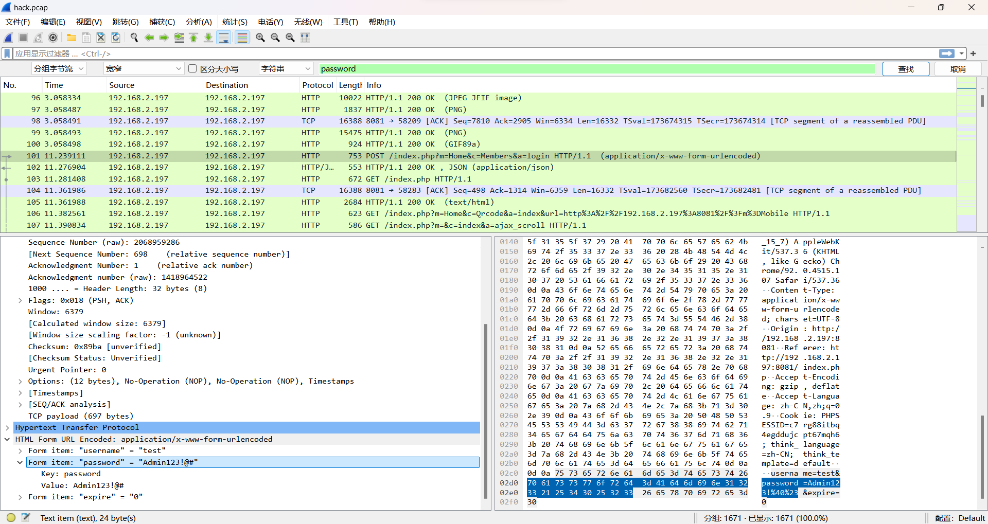Restart the current capture
Screen dimensions: 988x524
(x=38, y=38)
